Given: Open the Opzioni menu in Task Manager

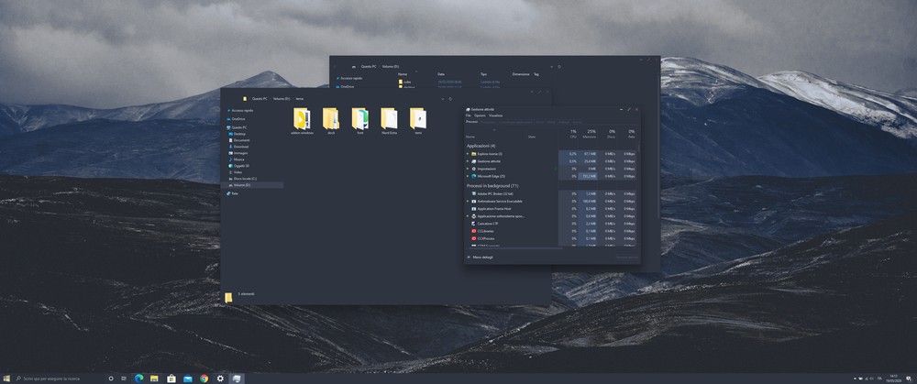Looking at the screenshot, I should 481,115.
